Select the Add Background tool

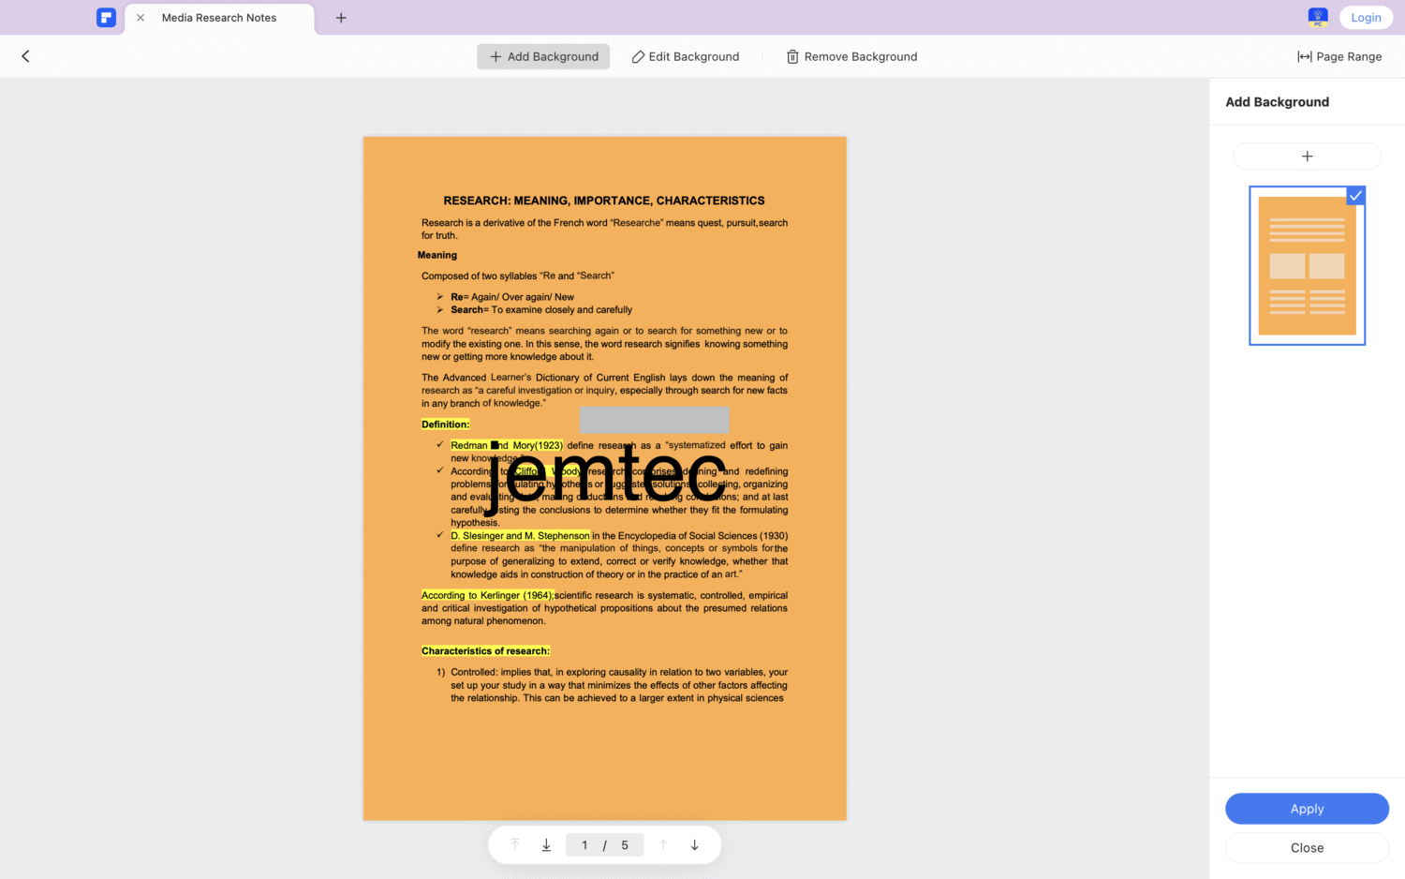[x=543, y=56]
